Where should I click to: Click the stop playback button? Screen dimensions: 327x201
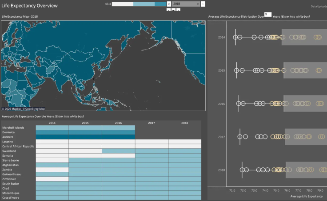pyautogui.click(x=174, y=10)
